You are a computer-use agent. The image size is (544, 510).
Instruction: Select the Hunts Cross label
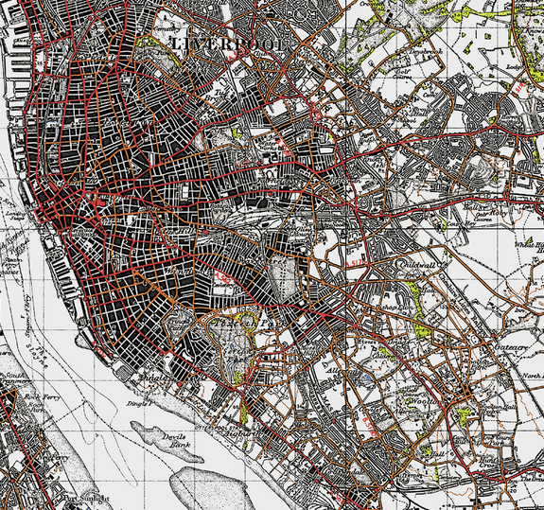[488, 461]
